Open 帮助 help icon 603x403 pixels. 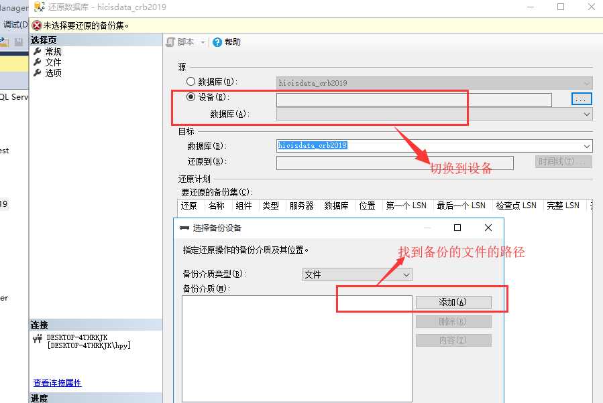tap(217, 42)
